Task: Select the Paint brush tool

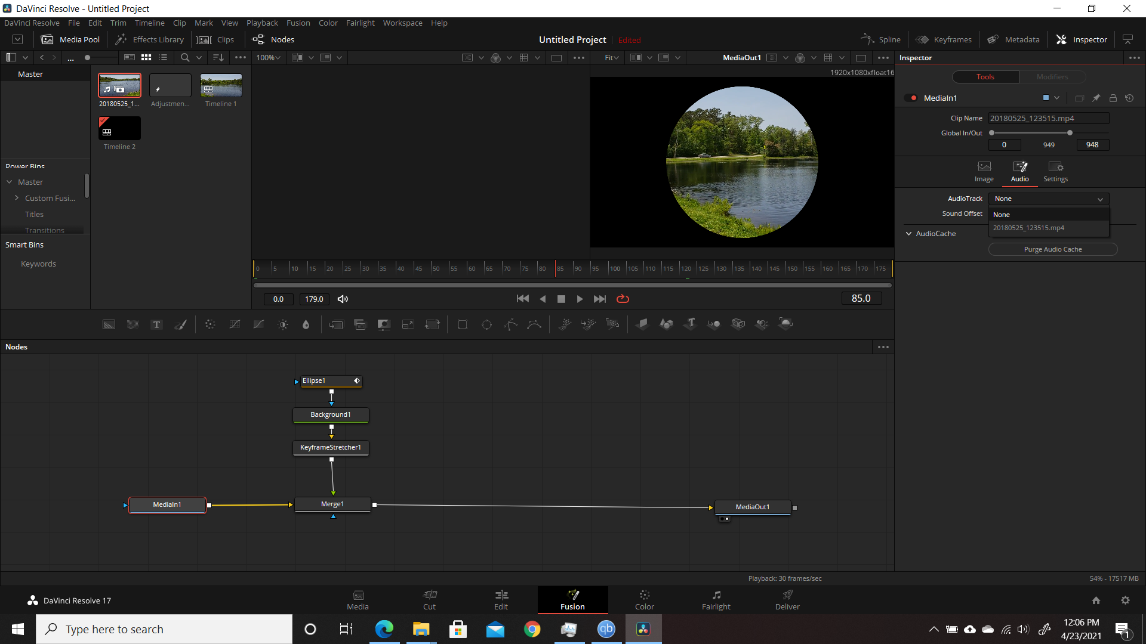Action: click(180, 324)
